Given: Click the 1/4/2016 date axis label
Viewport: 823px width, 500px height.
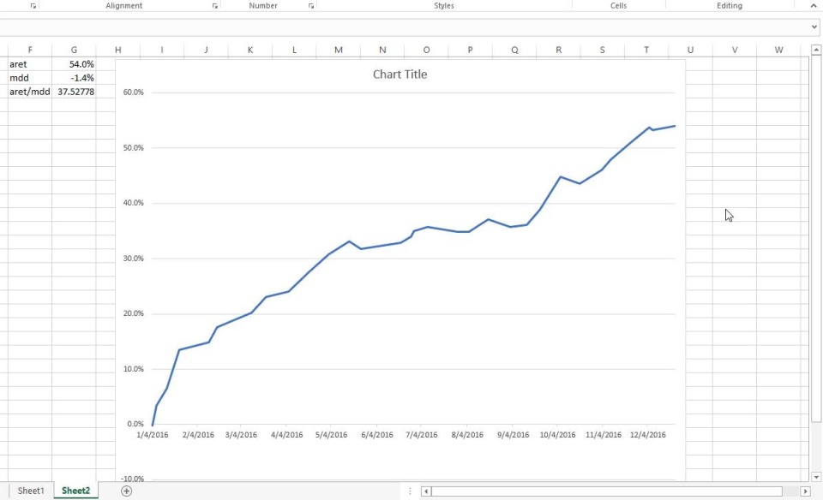Looking at the screenshot, I should 153,435.
